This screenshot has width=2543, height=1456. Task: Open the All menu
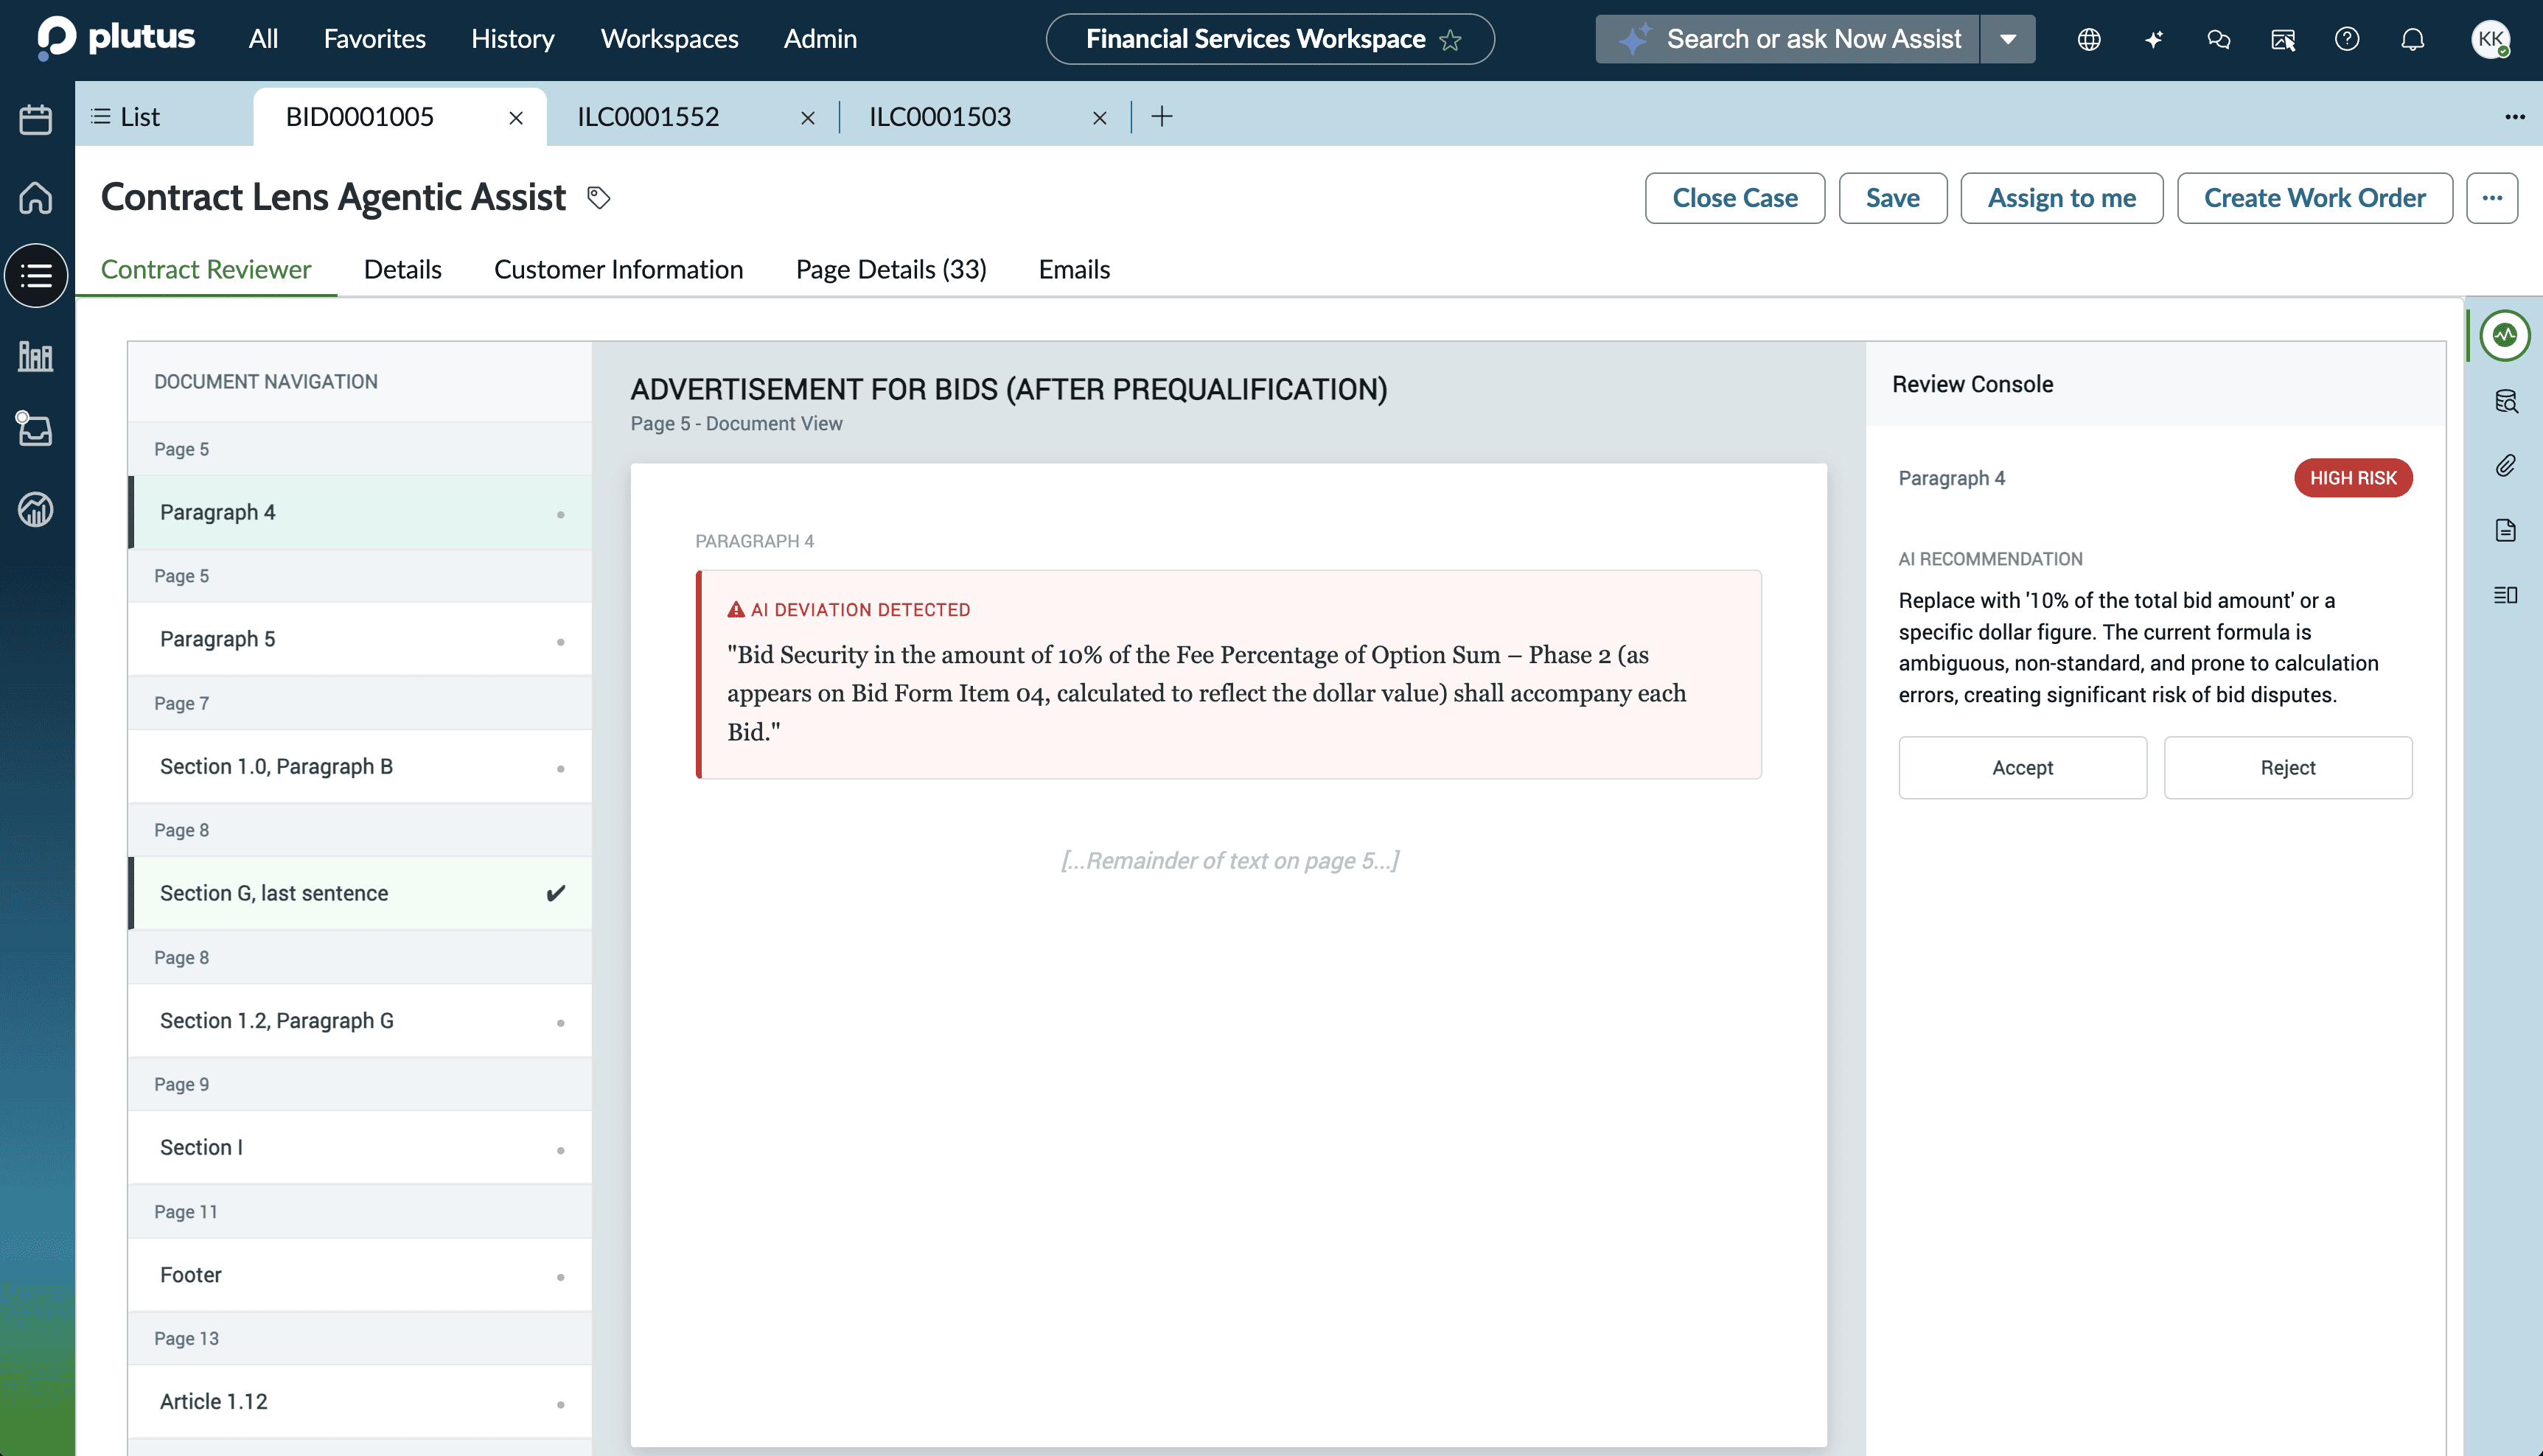(263, 39)
